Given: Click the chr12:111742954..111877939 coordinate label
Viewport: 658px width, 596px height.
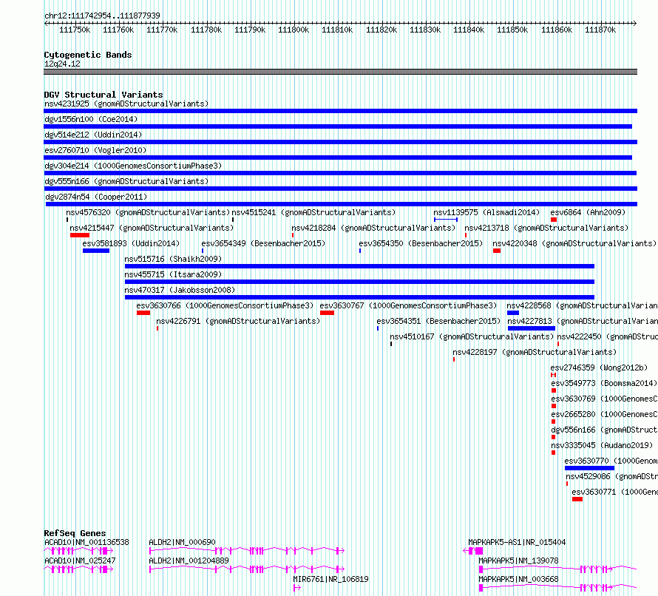Looking at the screenshot, I should 102,16.
